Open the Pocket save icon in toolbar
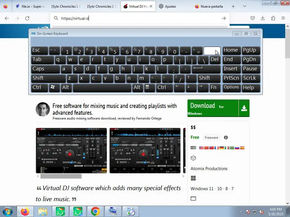Screen dimensions: 290x217 click(x=252, y=18)
